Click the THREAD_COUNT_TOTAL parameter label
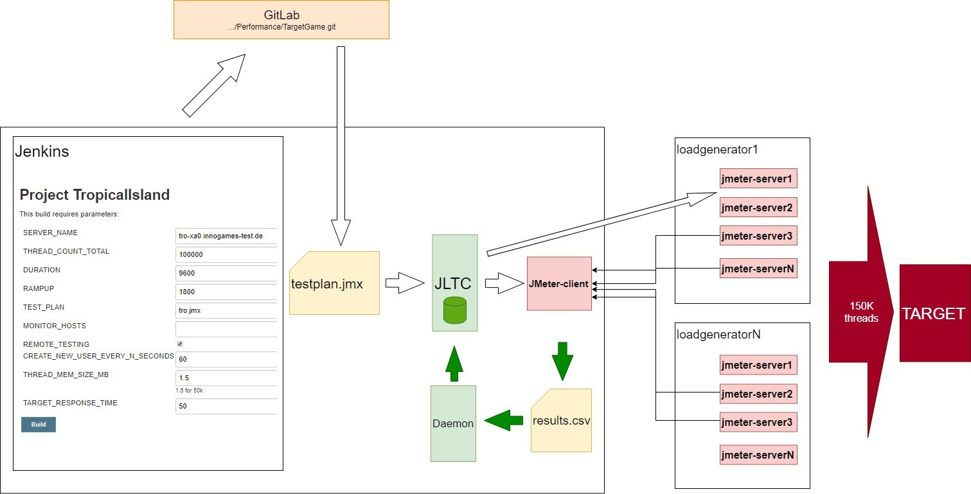 click(66, 251)
